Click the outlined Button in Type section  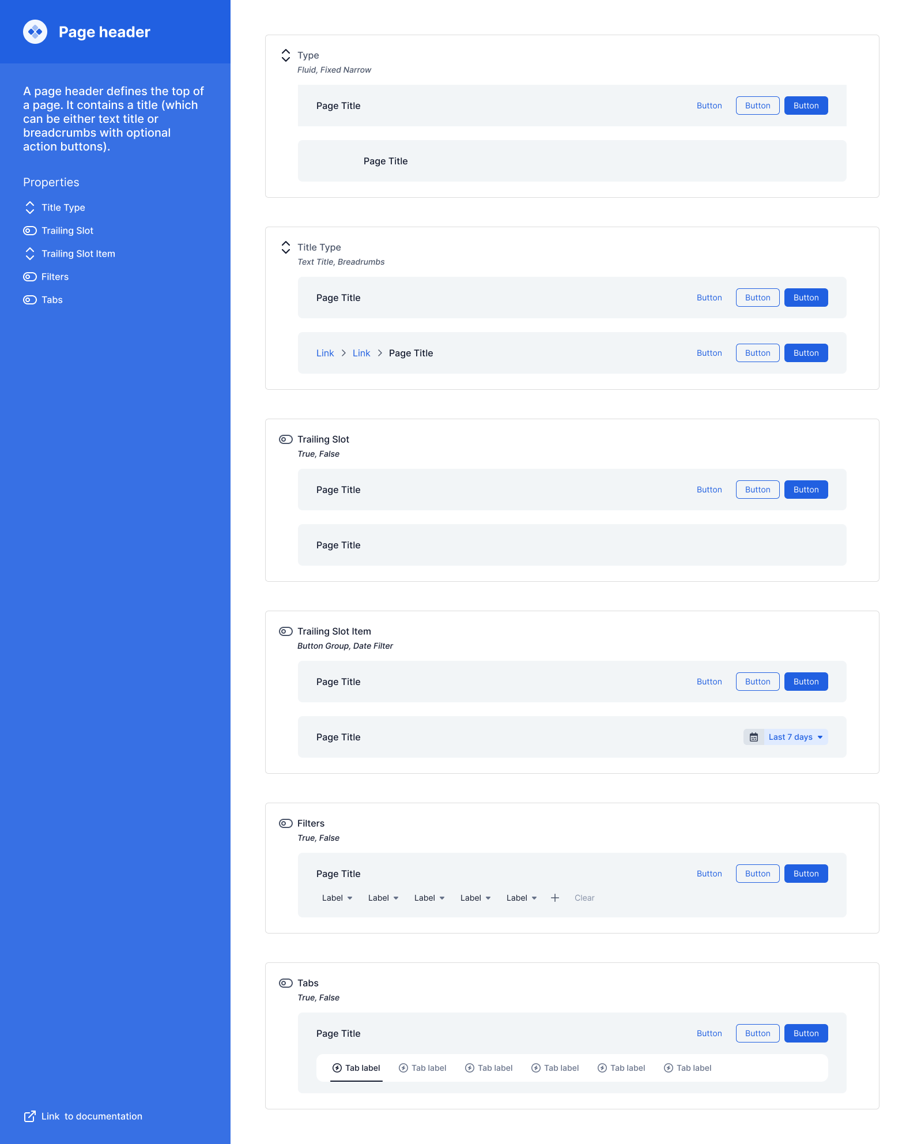coord(758,106)
